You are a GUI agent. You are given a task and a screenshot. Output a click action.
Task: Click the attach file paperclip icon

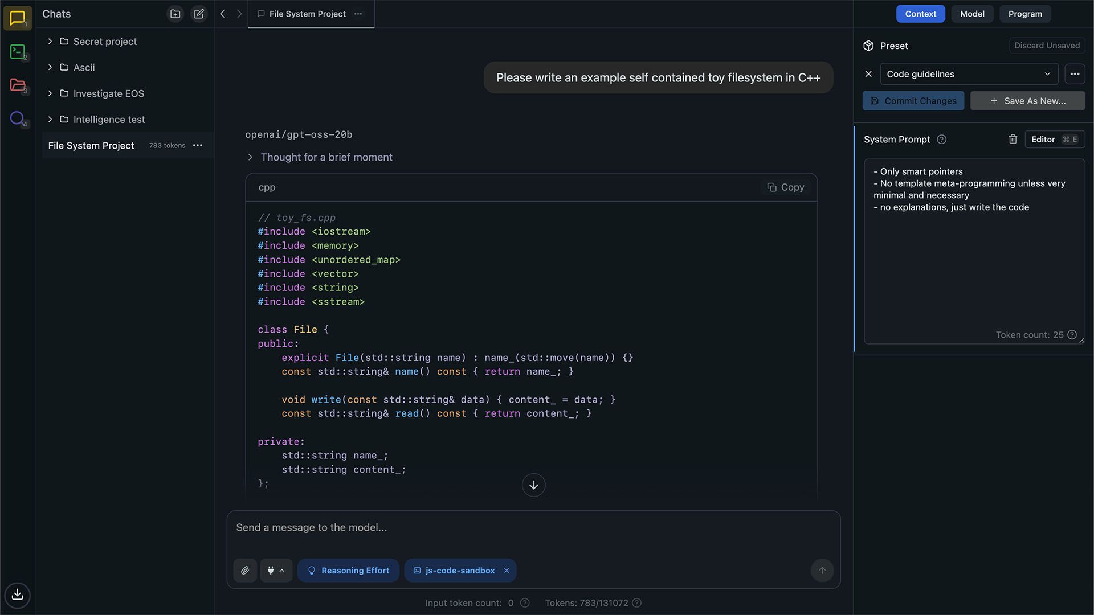point(245,571)
